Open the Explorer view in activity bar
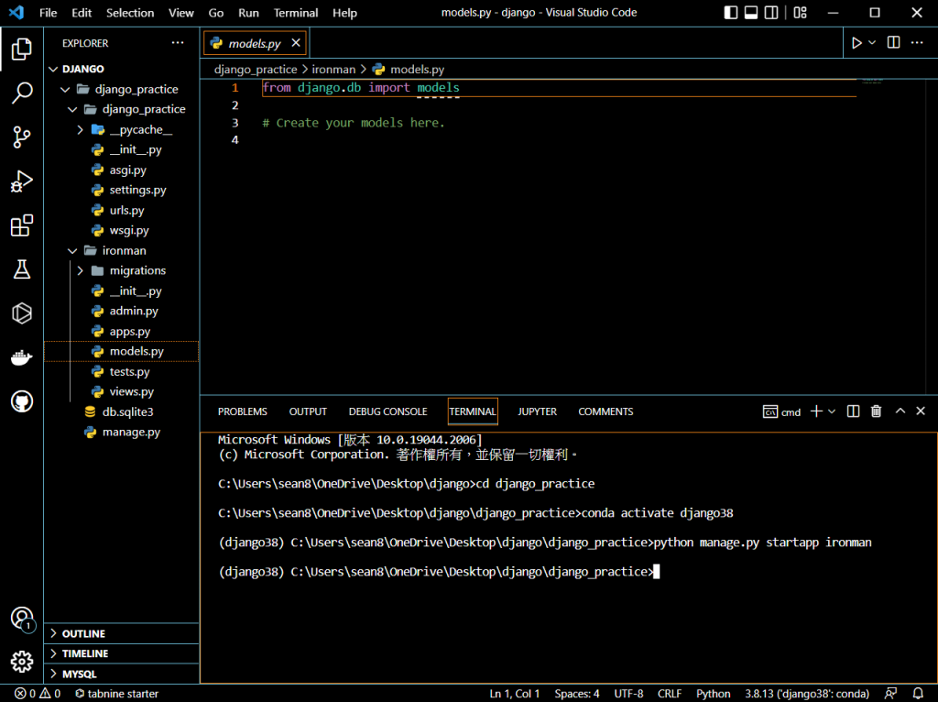This screenshot has height=702, width=938. click(x=22, y=49)
